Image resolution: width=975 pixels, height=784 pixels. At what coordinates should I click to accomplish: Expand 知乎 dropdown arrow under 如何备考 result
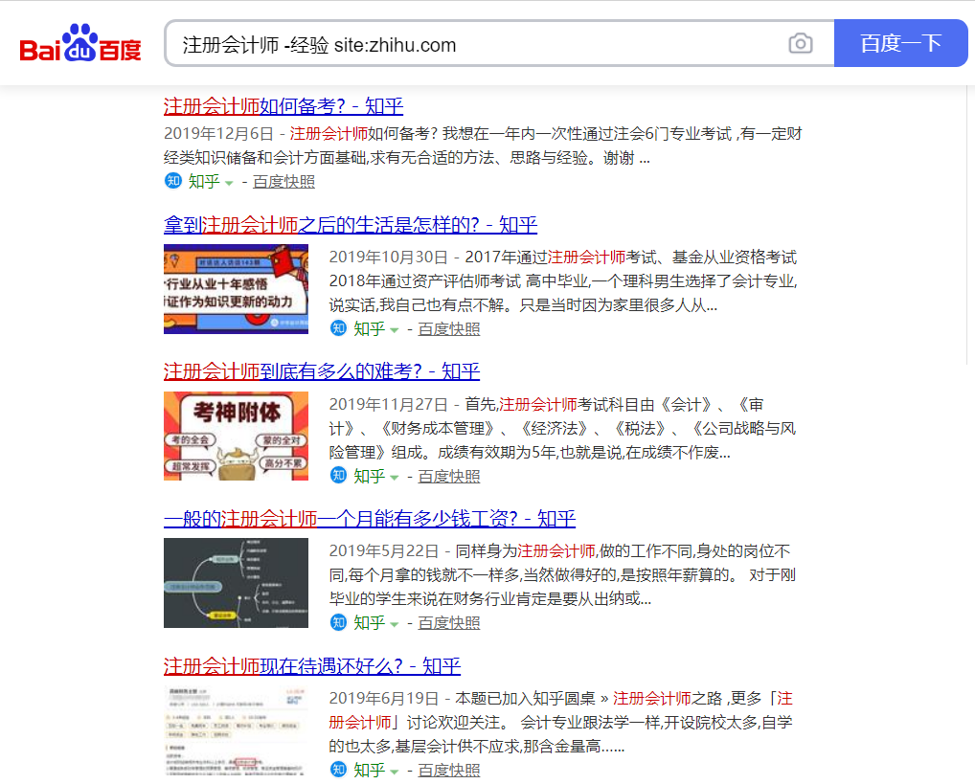click(229, 183)
